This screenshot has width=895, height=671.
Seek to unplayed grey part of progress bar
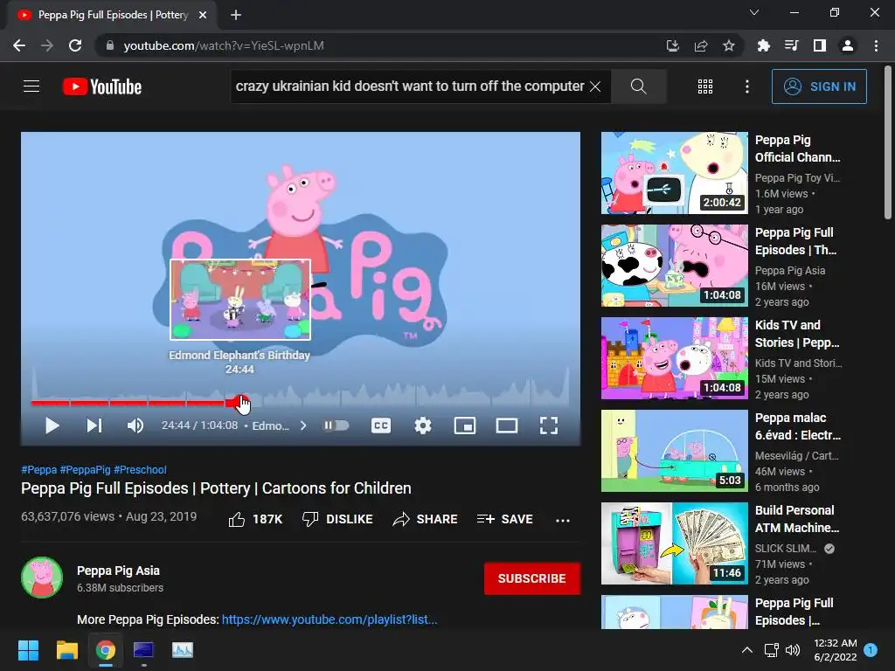coord(408,403)
